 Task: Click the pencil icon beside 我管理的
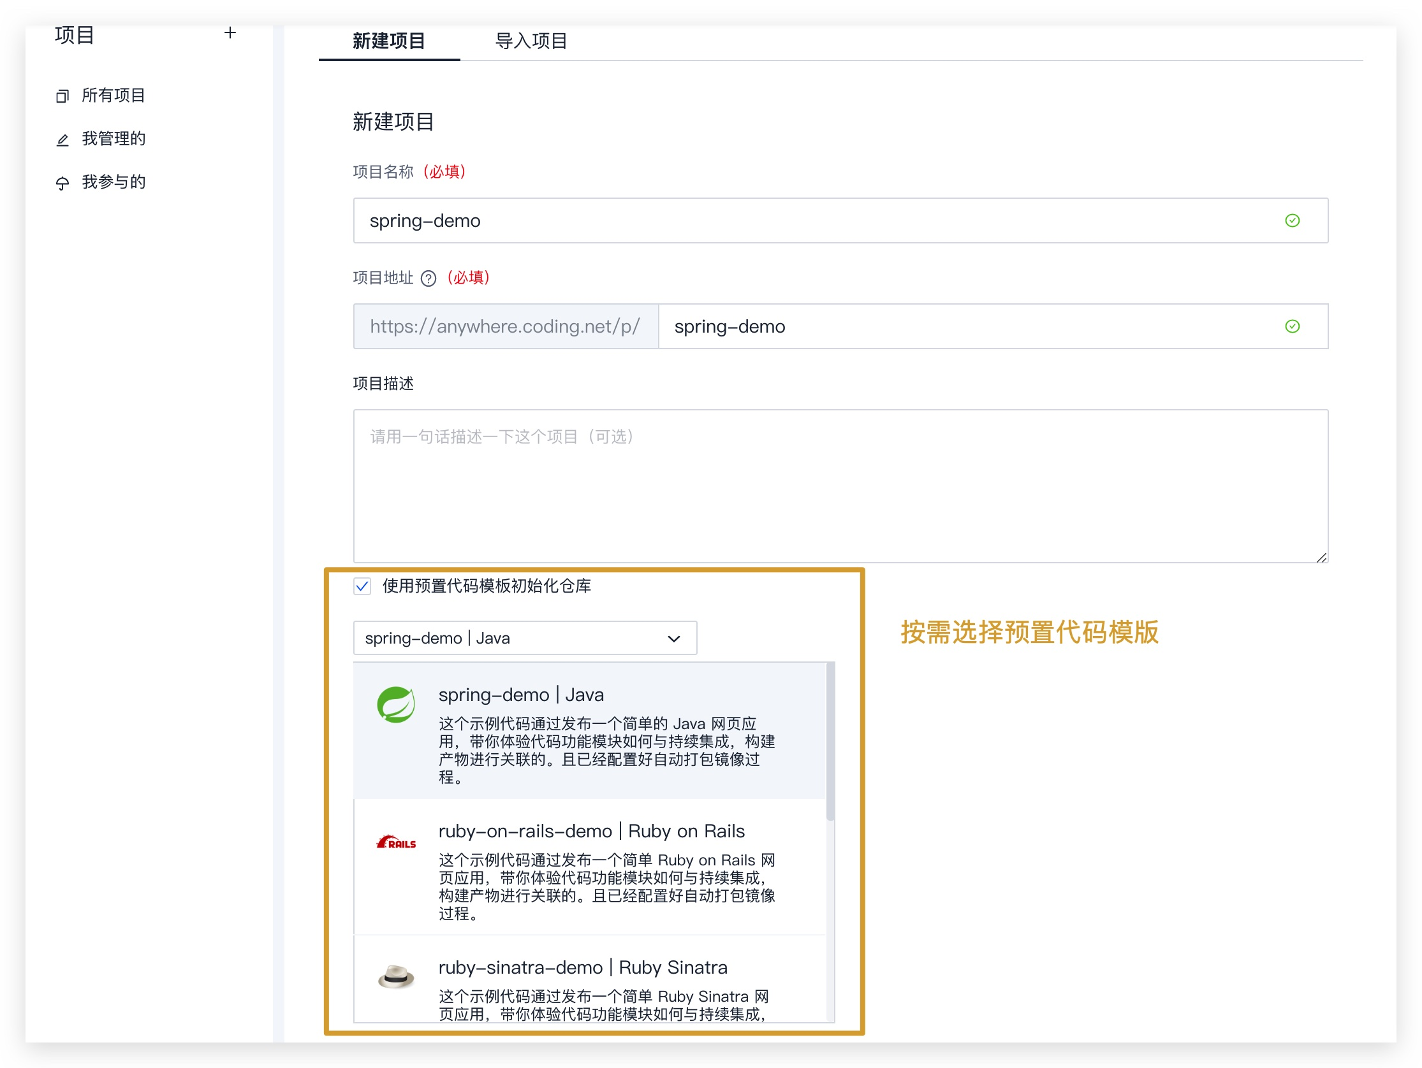tap(62, 139)
